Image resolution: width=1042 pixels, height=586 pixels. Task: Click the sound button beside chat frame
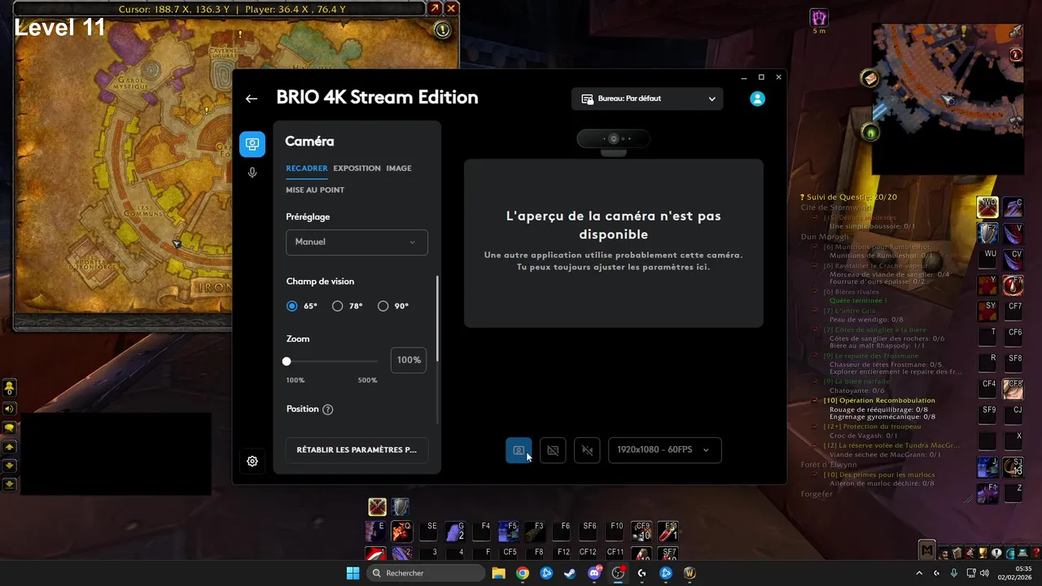tap(10, 409)
